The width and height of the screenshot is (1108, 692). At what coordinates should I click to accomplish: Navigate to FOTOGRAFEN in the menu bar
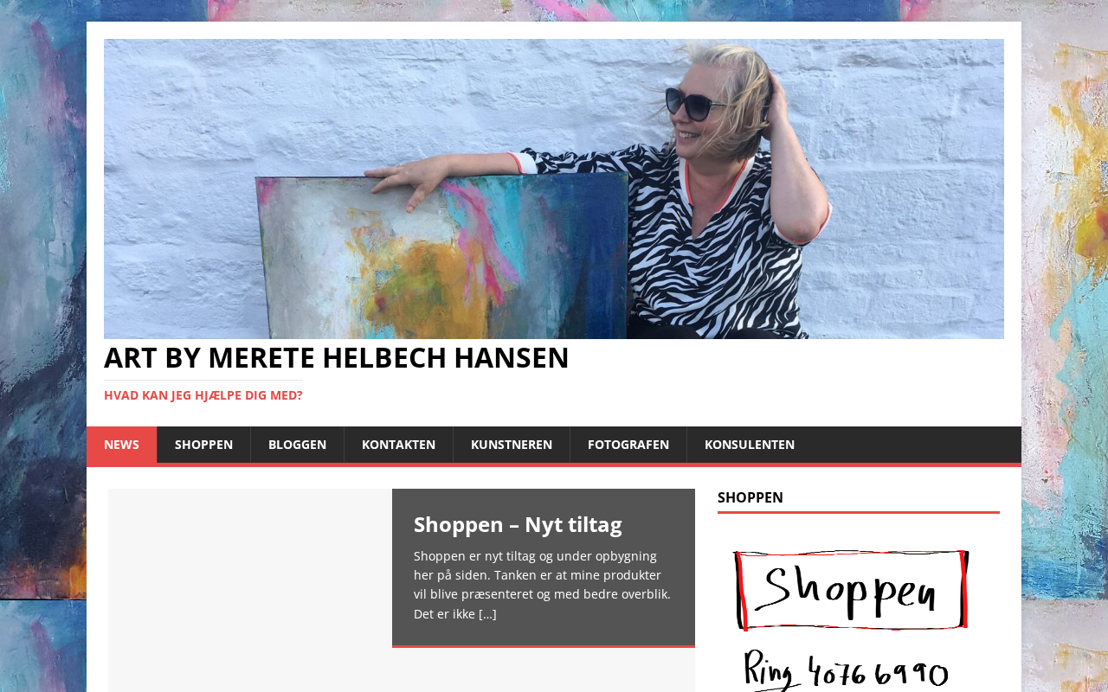click(628, 445)
